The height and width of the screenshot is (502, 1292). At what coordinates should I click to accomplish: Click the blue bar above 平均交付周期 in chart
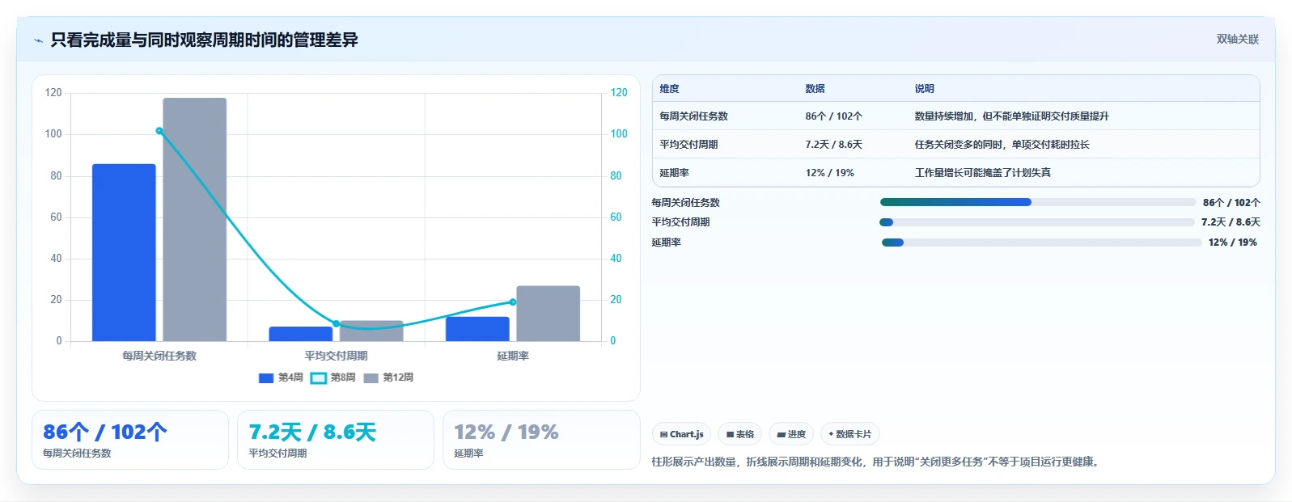[300, 334]
